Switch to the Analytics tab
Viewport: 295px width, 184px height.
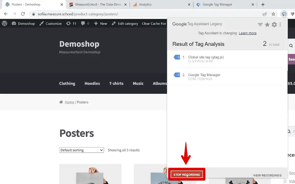(145, 4)
